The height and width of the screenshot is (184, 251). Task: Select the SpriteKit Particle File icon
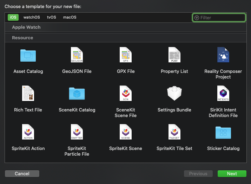pos(77,132)
